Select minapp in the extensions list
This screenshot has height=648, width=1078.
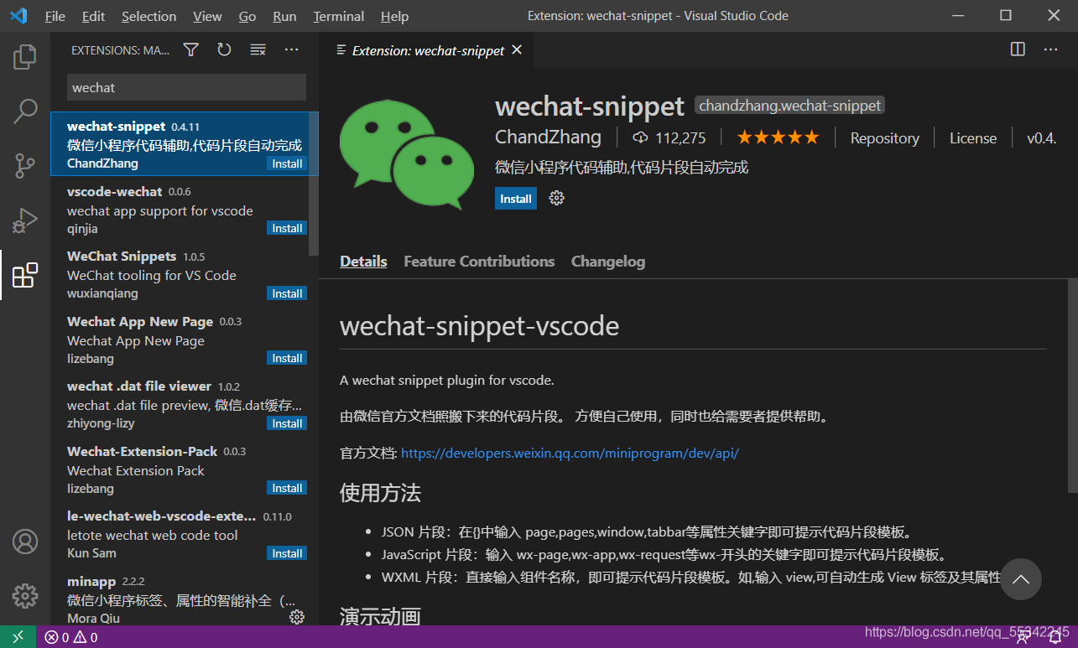185,597
